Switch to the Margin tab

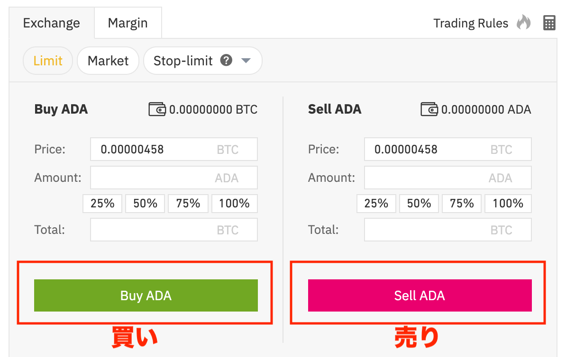coord(128,22)
